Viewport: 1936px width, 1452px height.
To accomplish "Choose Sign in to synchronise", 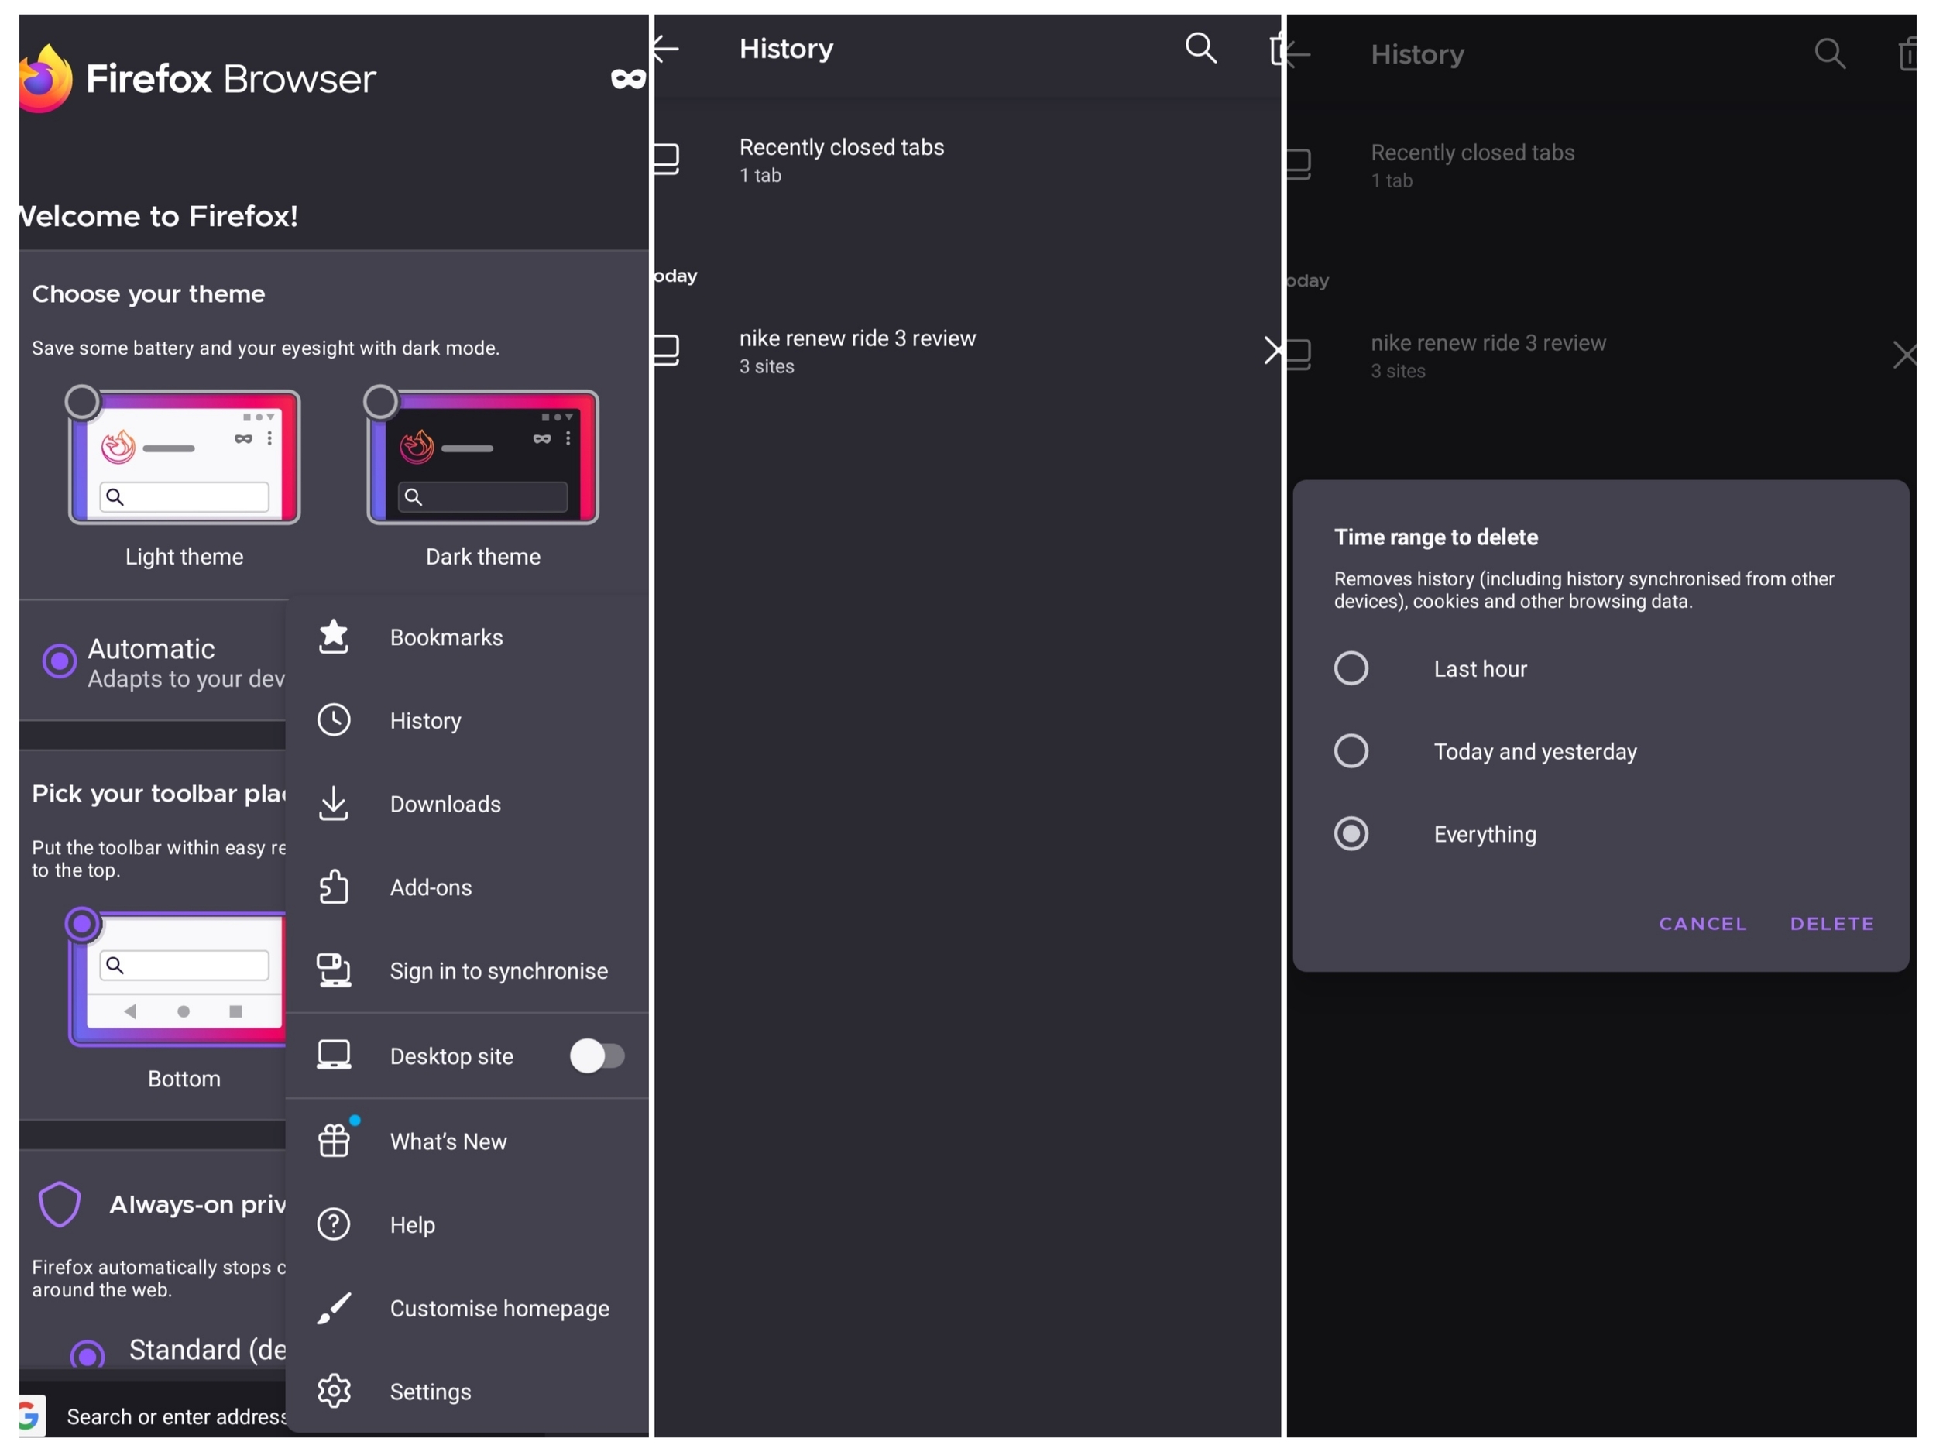I will coord(468,970).
